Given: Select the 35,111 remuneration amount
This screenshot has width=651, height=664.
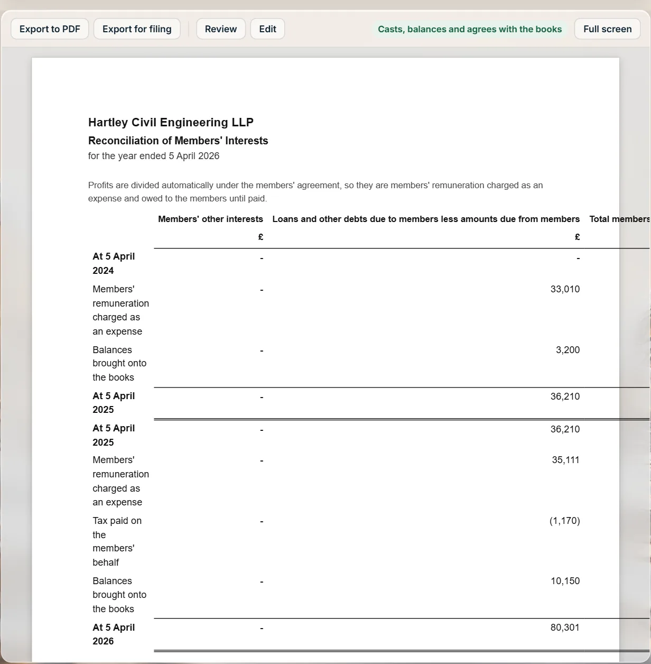Looking at the screenshot, I should [565, 460].
